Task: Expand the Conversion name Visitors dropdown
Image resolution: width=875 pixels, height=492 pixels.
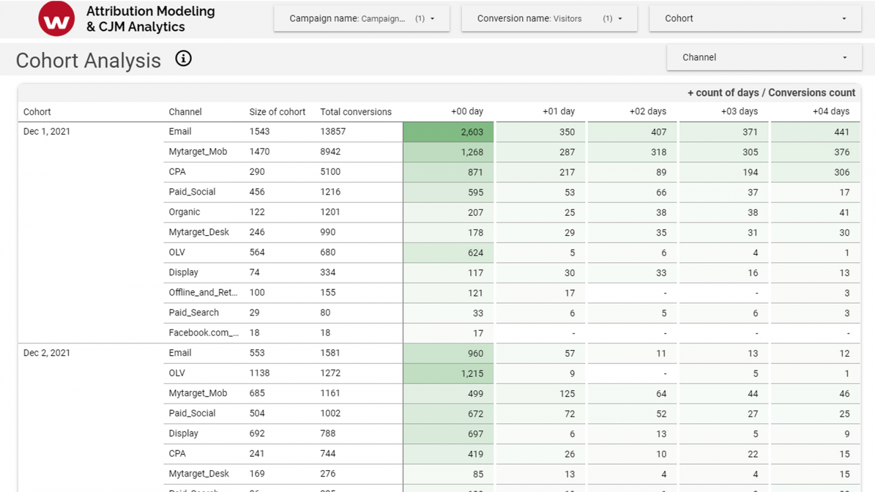Action: [549, 19]
